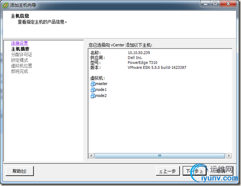The height and width of the screenshot is (186, 241).
Task: Select the 虚拟机位置 wizard step
Action: (22, 66)
